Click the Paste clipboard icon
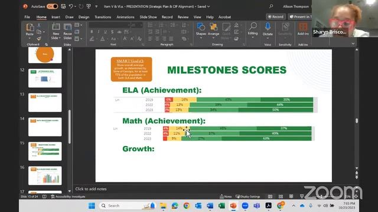The width and height of the screenshot is (378, 212). coord(30,28)
